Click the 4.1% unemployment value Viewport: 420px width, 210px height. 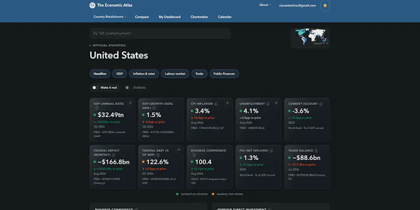pyautogui.click(x=251, y=111)
